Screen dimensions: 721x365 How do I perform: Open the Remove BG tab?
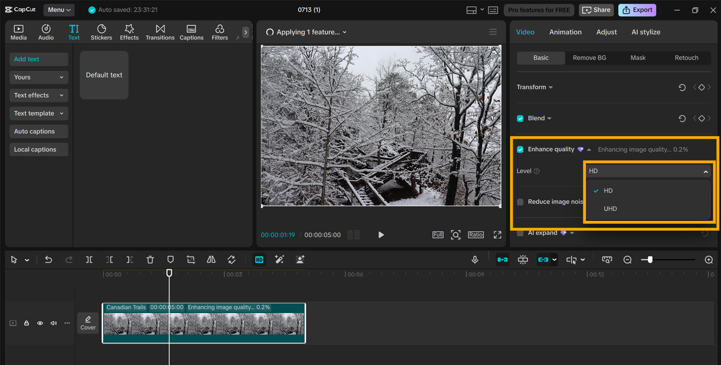click(589, 57)
